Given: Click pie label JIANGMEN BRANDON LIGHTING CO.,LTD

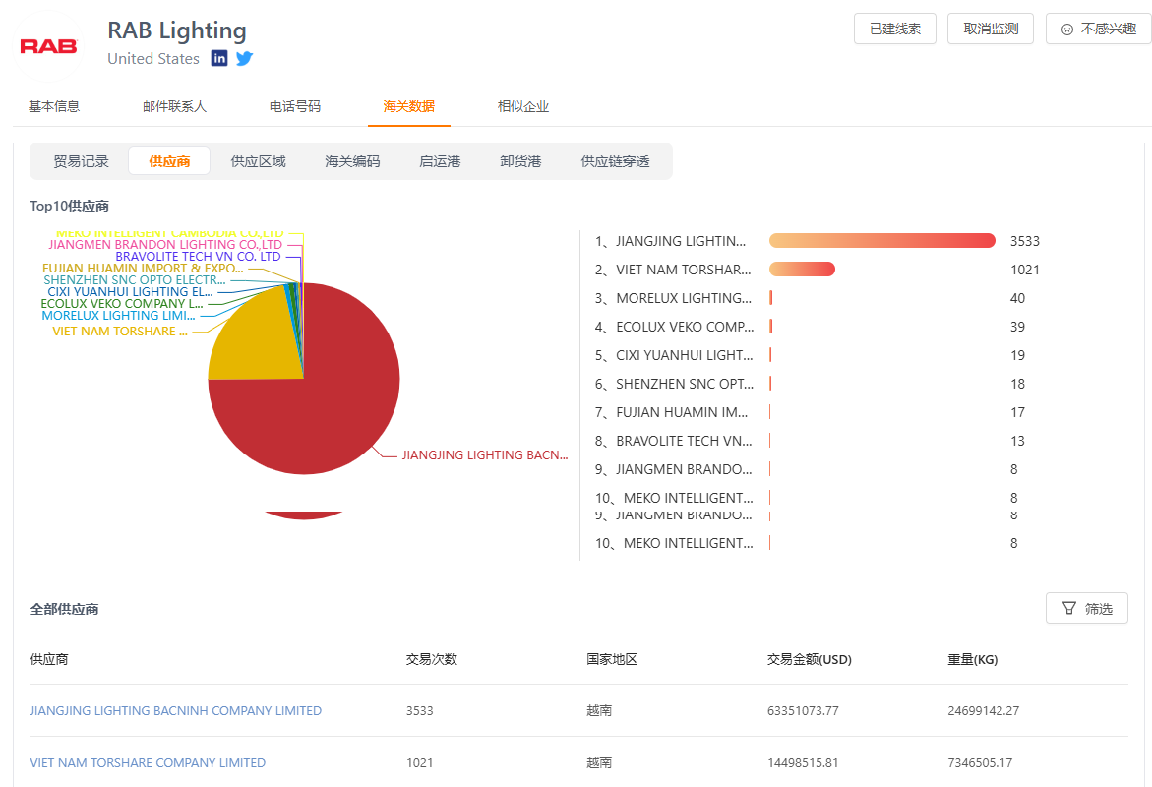Looking at the screenshot, I should pyautogui.click(x=165, y=245).
